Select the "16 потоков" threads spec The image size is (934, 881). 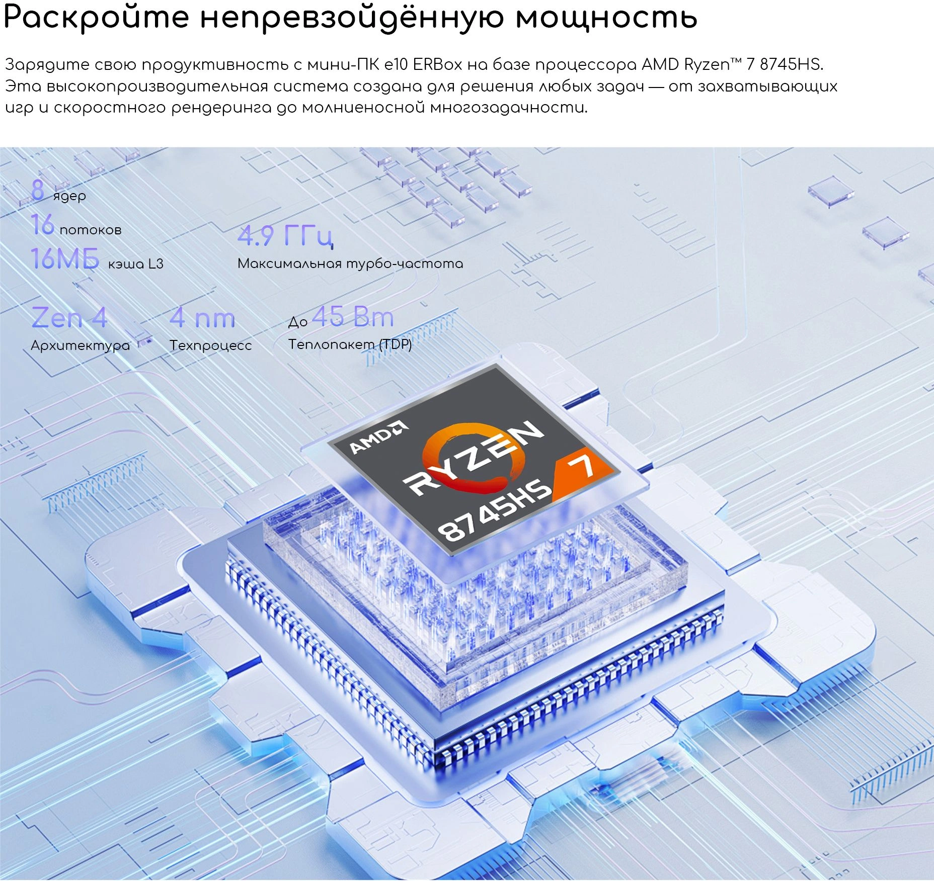76,226
